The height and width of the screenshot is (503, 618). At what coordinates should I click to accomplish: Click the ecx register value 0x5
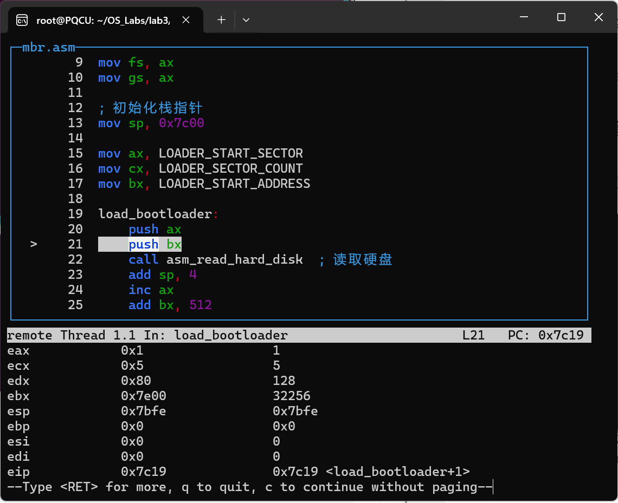tap(132, 365)
